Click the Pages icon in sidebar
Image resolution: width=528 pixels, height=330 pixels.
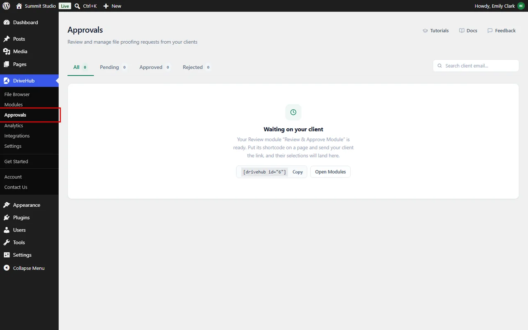(7, 64)
